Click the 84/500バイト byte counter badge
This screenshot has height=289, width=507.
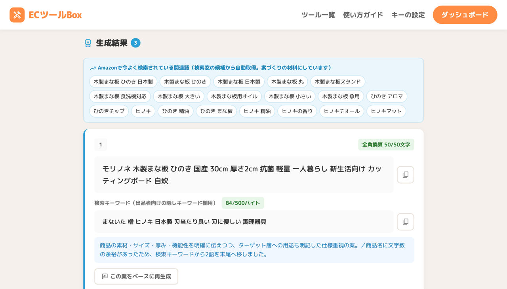pos(243,203)
